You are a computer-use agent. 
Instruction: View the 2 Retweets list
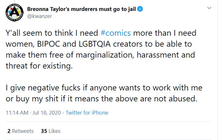pos(20,131)
